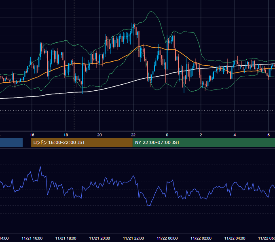275x242 pixels.
Task: Click the 4 hour axis label
Action: pyautogui.click(x=235, y=135)
